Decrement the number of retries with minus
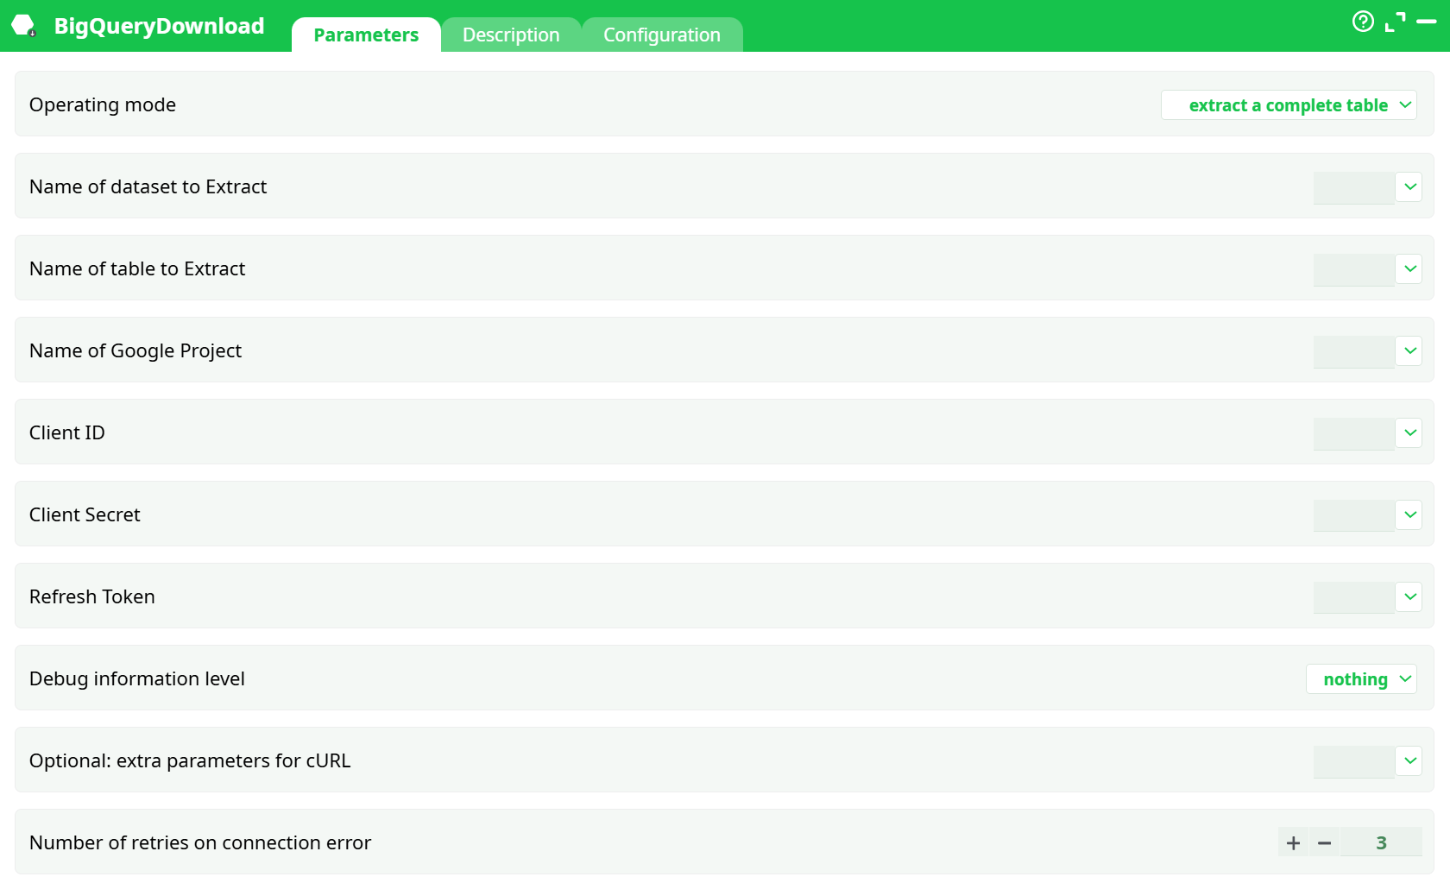 click(1325, 842)
